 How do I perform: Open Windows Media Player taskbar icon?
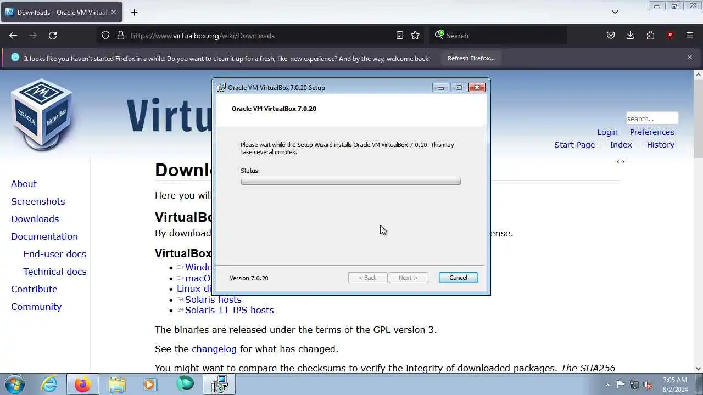tap(150, 384)
